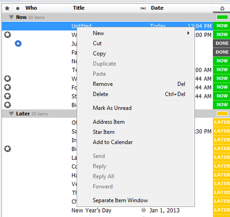This screenshot has width=230, height=217.
Task: Select Delete in the context menu
Action: 100,94
